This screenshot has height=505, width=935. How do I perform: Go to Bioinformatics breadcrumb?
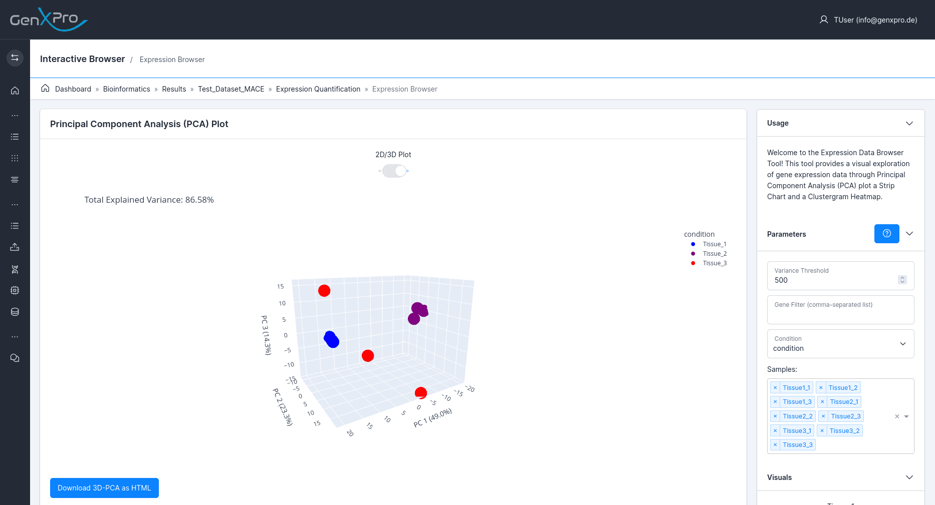pyautogui.click(x=127, y=89)
